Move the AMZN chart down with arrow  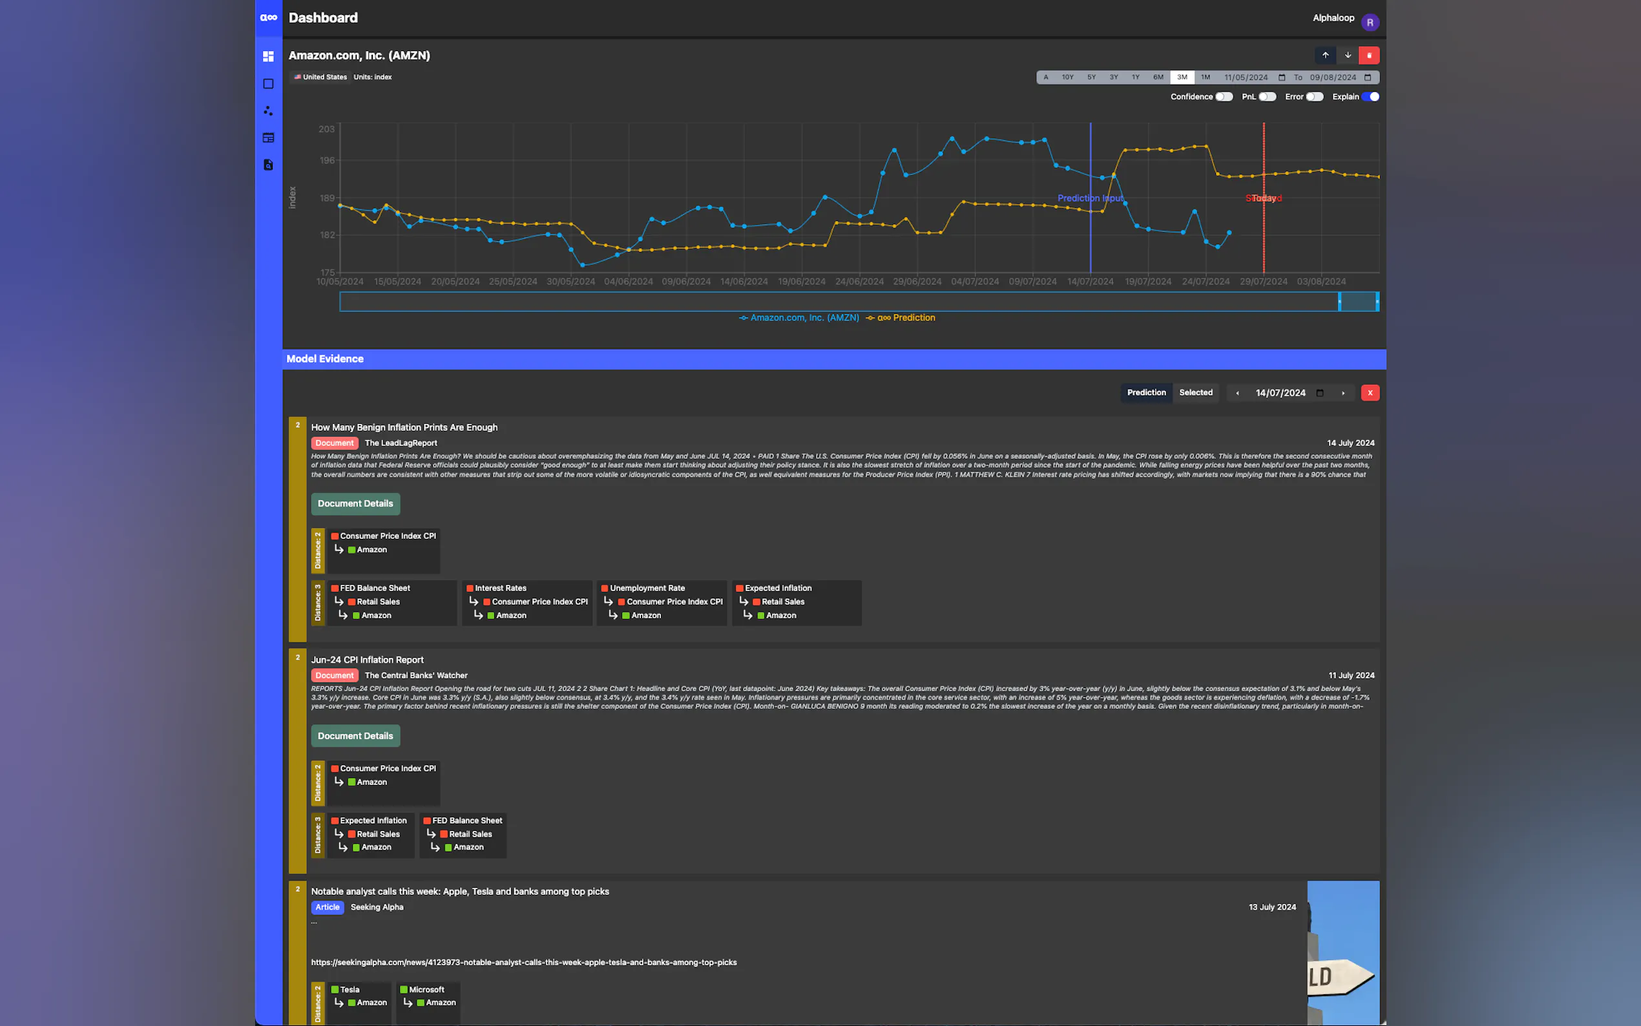pos(1347,55)
